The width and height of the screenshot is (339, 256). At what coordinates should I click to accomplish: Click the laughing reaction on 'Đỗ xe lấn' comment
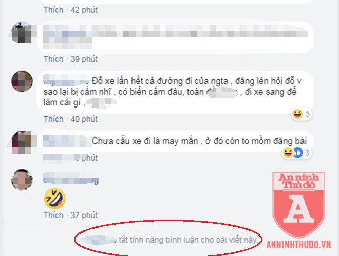(297, 114)
